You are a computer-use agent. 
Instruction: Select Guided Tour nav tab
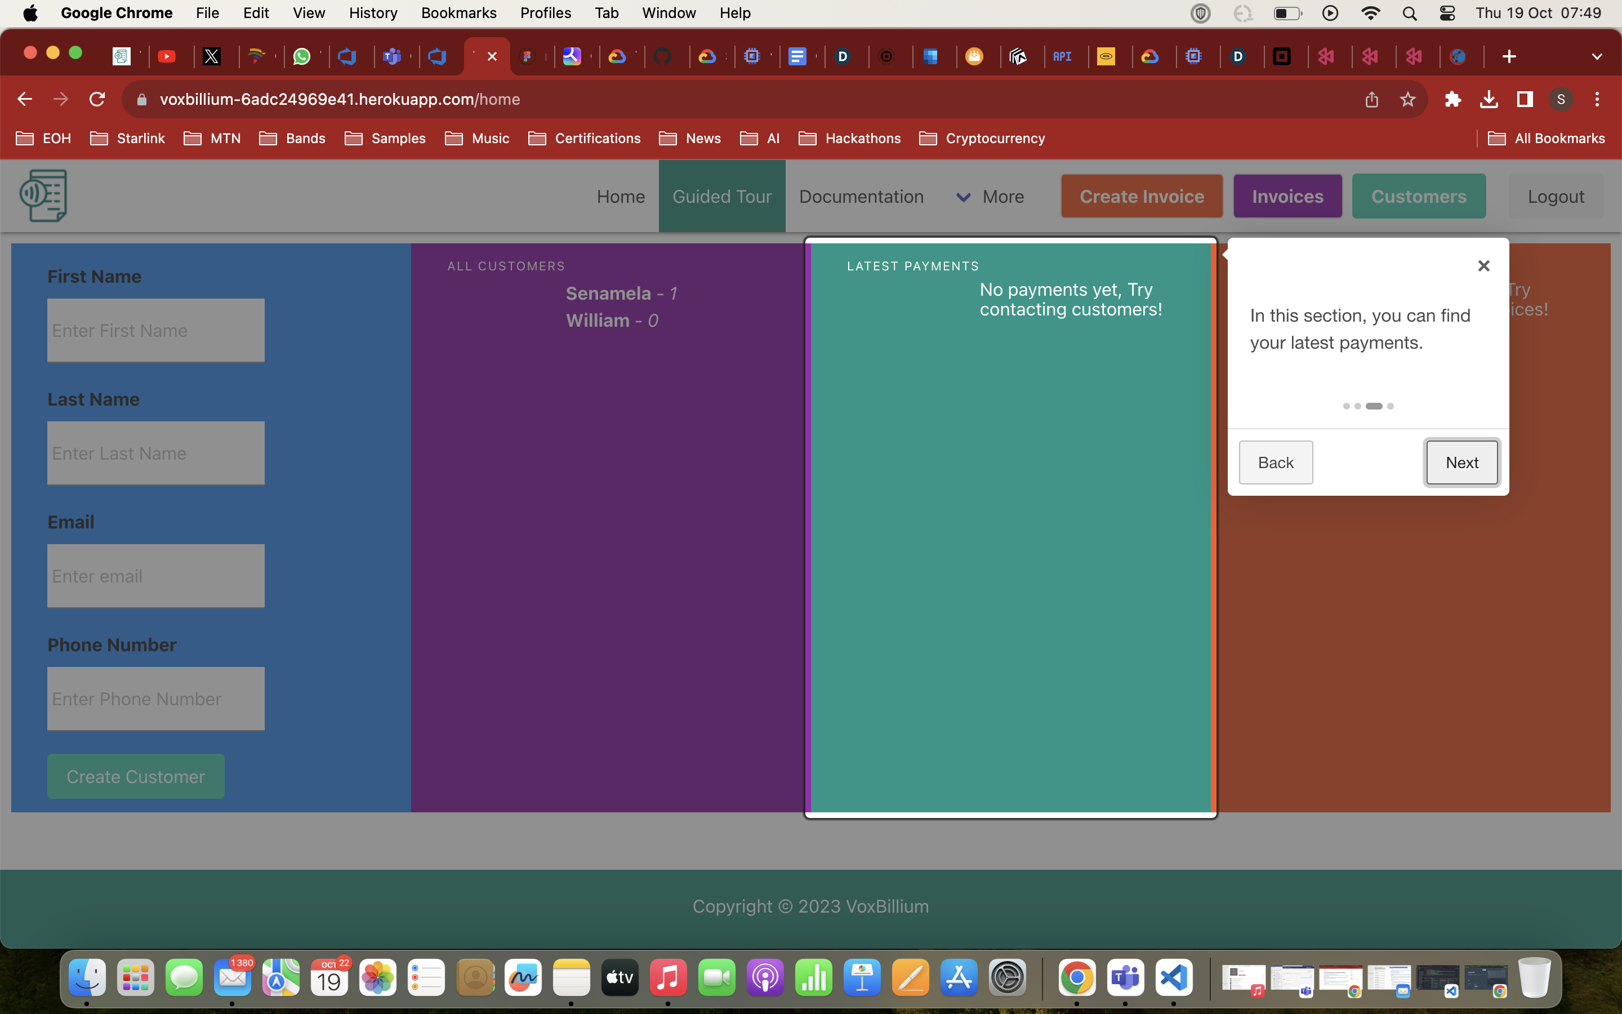pos(722,197)
